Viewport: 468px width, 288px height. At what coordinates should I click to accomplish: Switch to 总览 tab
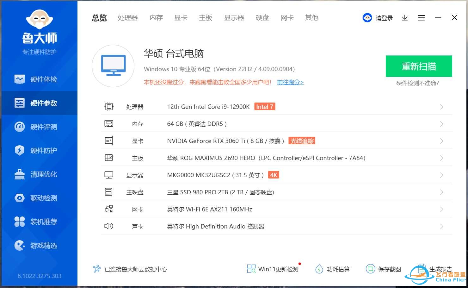tap(99, 18)
